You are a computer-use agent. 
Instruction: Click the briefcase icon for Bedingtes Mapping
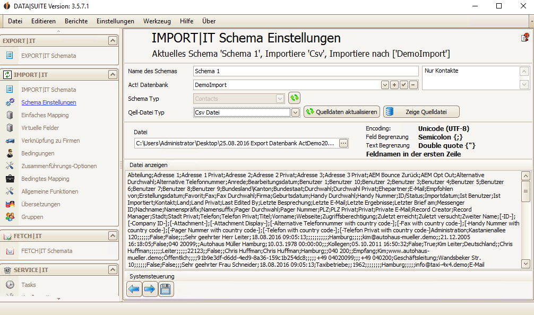click(10, 179)
